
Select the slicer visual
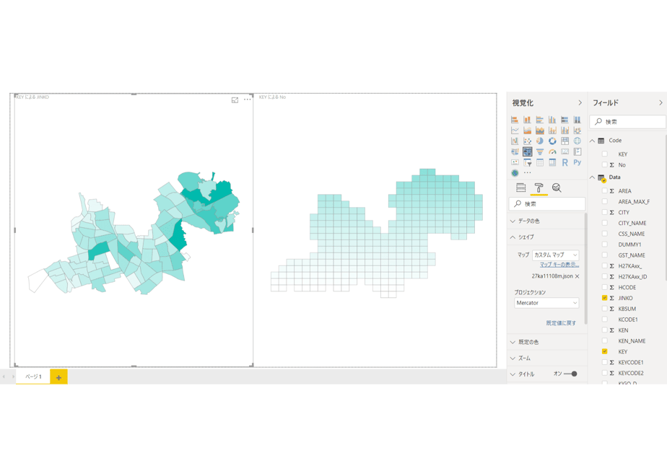[527, 162]
